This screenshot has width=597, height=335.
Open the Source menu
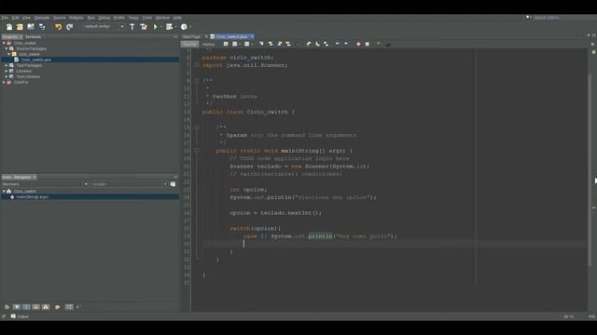pyautogui.click(x=59, y=18)
